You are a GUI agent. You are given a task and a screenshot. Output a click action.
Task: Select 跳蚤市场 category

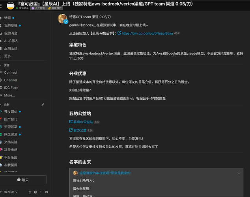(x=10, y=150)
